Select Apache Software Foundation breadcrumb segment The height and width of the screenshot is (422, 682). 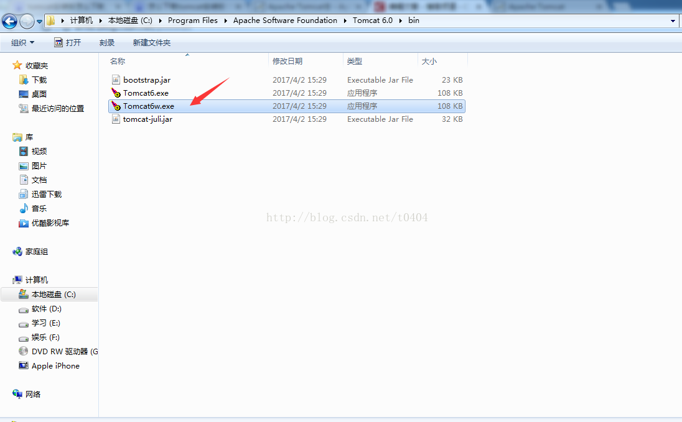[285, 21]
